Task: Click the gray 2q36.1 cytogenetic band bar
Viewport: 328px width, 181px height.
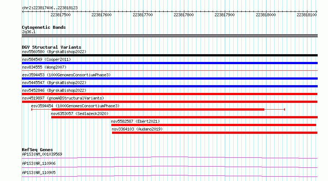Action: click(170, 36)
